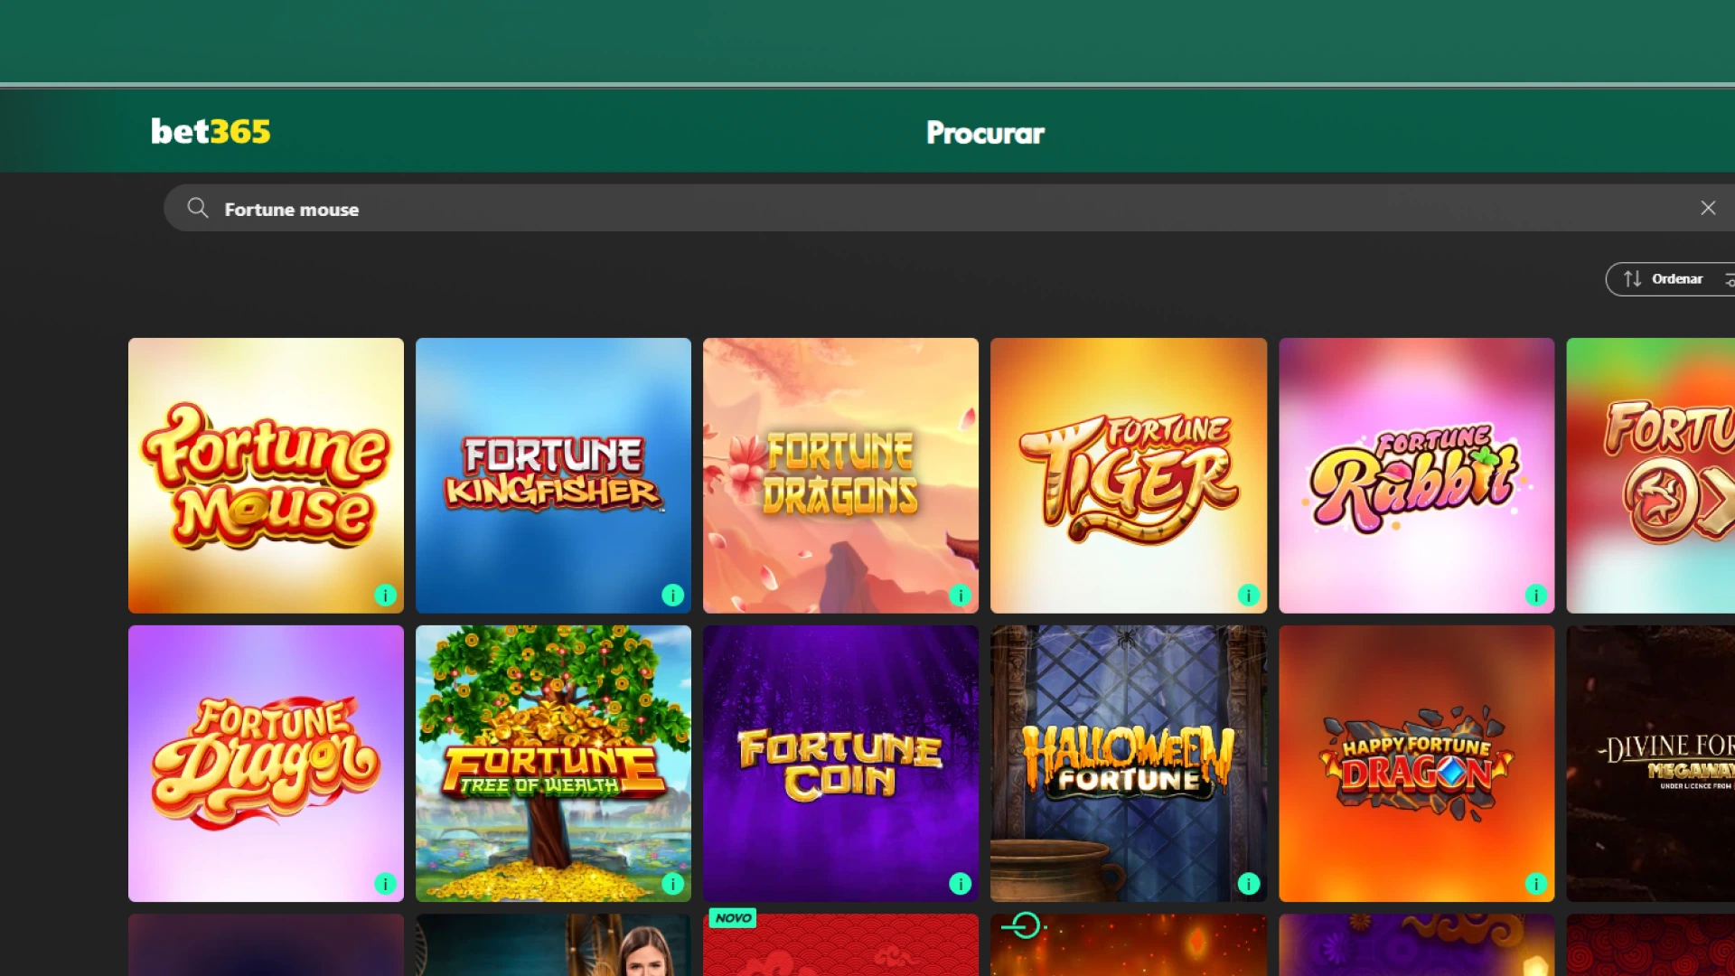Open the Fortune Kingfisher game

click(x=553, y=475)
